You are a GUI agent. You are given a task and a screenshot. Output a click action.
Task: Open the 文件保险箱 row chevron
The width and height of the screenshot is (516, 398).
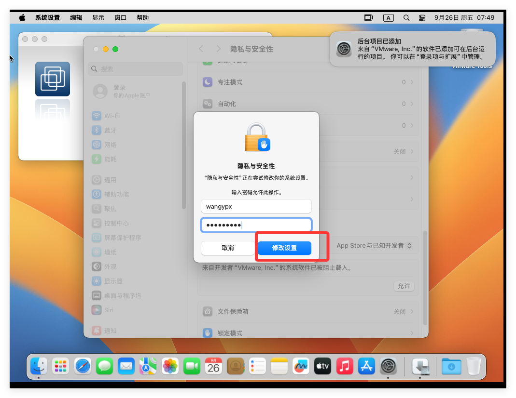coord(412,311)
